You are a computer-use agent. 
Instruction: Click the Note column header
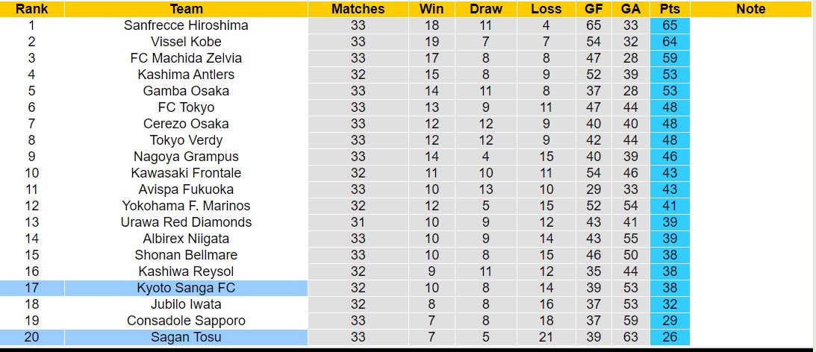[750, 9]
